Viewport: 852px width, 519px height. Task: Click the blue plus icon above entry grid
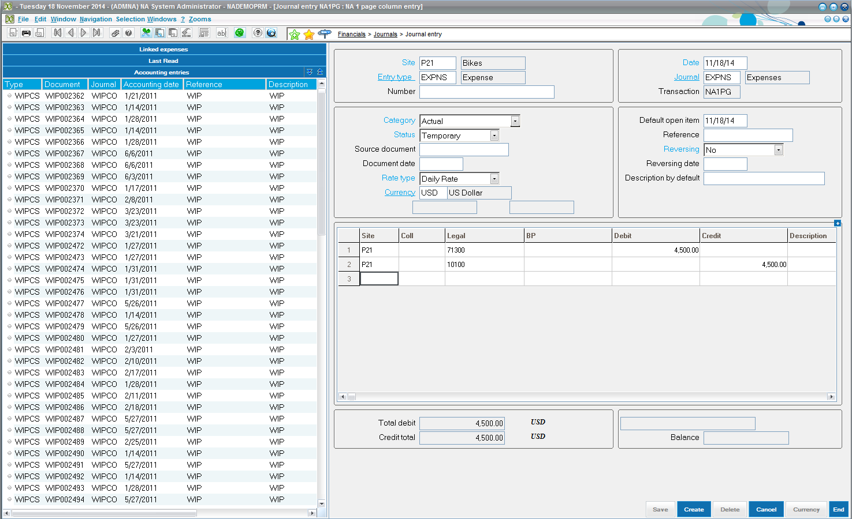coord(838,223)
